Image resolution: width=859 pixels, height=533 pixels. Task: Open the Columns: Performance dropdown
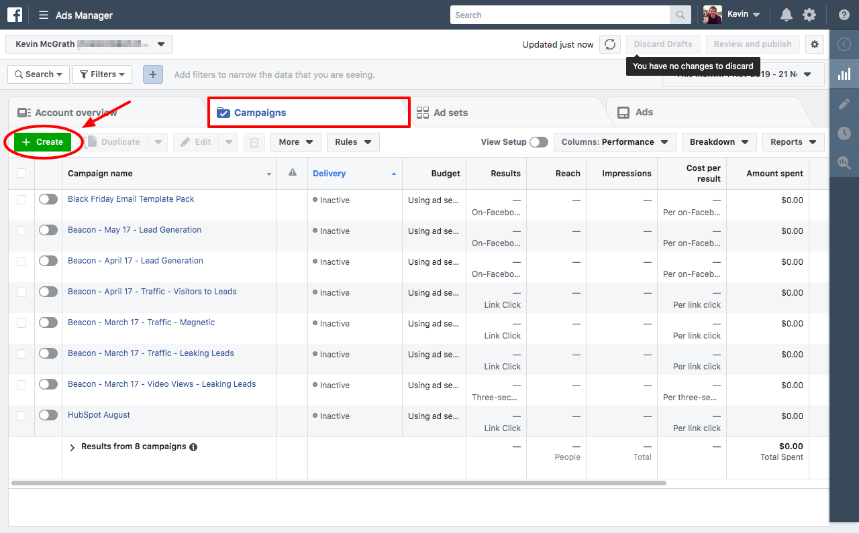point(614,142)
